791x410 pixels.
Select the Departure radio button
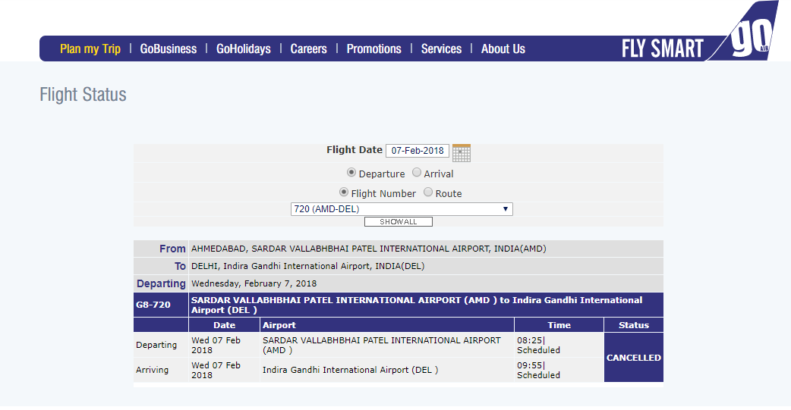351,172
